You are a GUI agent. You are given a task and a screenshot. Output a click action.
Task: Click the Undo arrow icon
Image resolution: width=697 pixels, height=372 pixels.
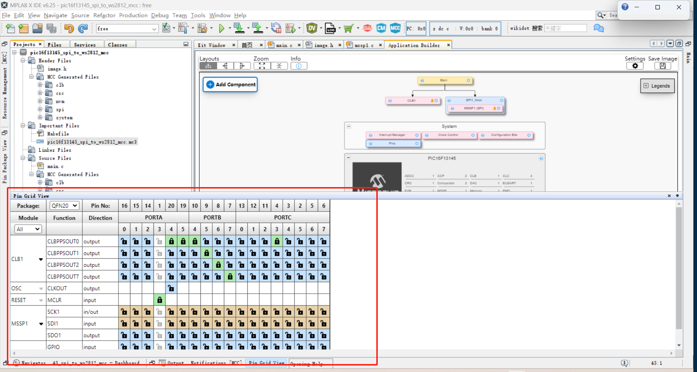pyautogui.click(x=69, y=28)
